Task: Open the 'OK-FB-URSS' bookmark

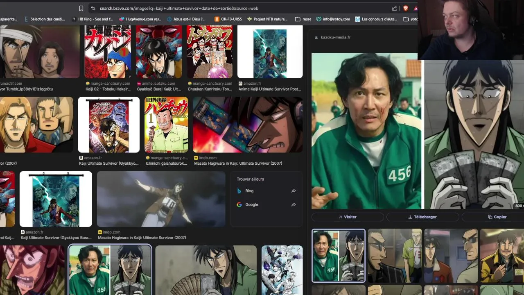Action: pyautogui.click(x=228, y=19)
